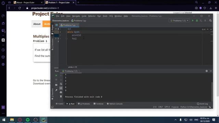This screenshot has width=219, height=123.
Task: Open Spotify from the Windows taskbar
Action: coord(28,120)
